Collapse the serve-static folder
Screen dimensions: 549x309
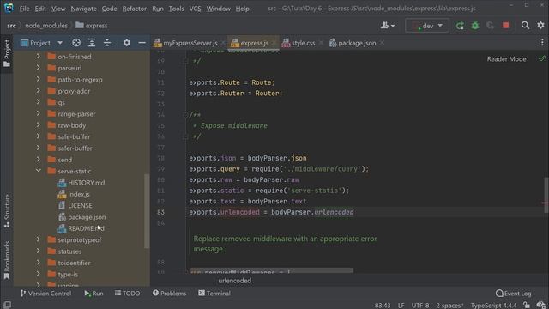(38, 171)
